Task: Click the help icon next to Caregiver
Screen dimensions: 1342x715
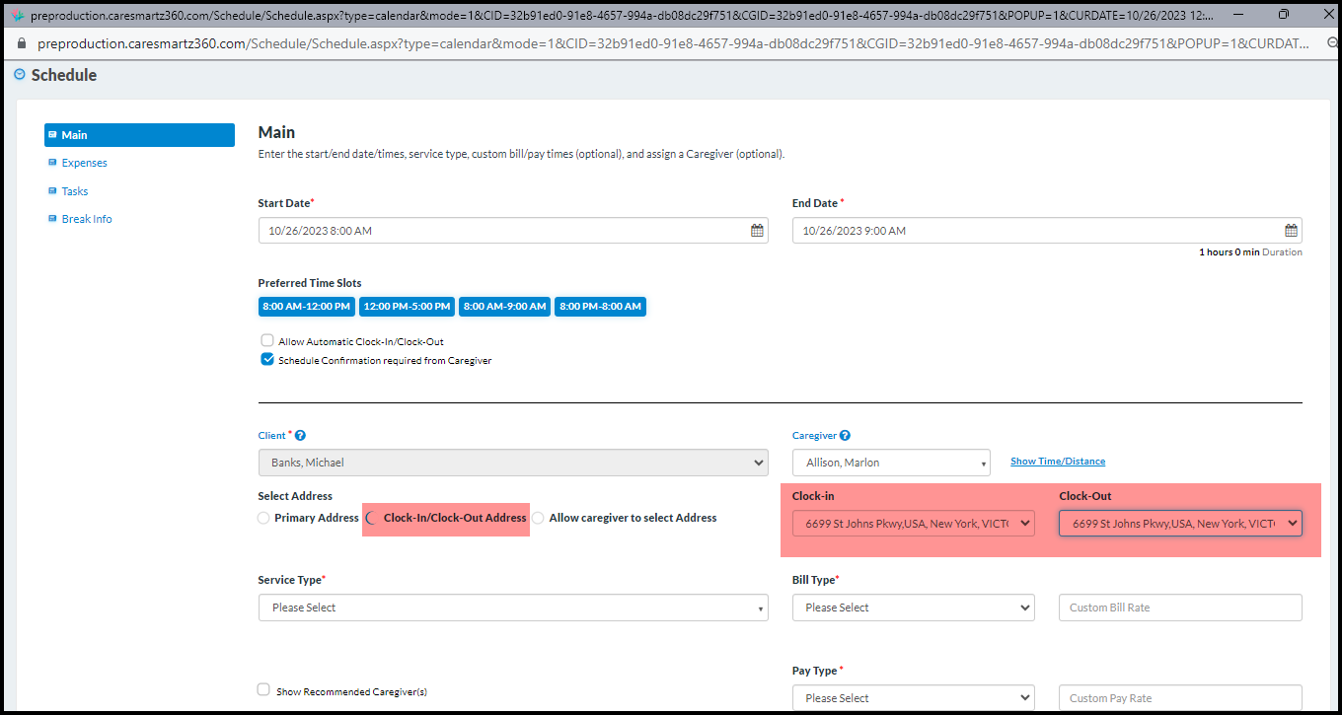Action: (845, 436)
